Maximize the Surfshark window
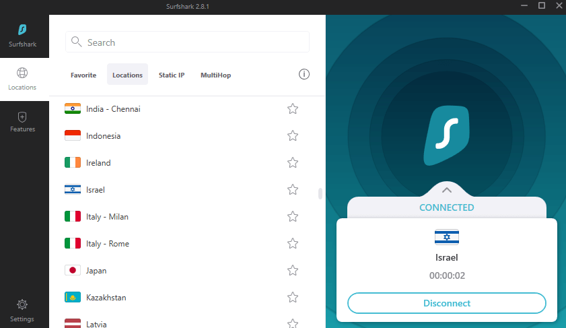This screenshot has width=566, height=328. (542, 5)
